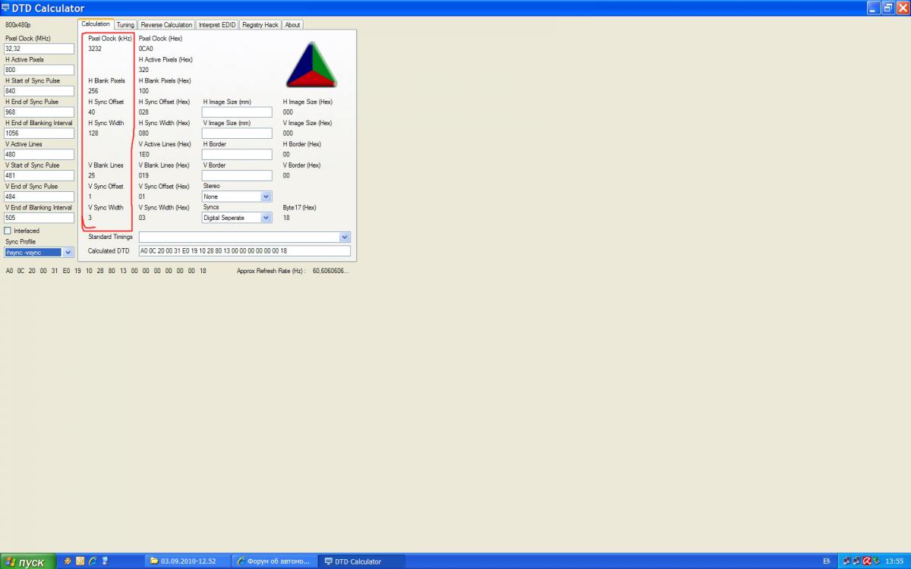The height and width of the screenshot is (569, 911).
Task: Click the colored triangle logo image
Action: (311, 65)
